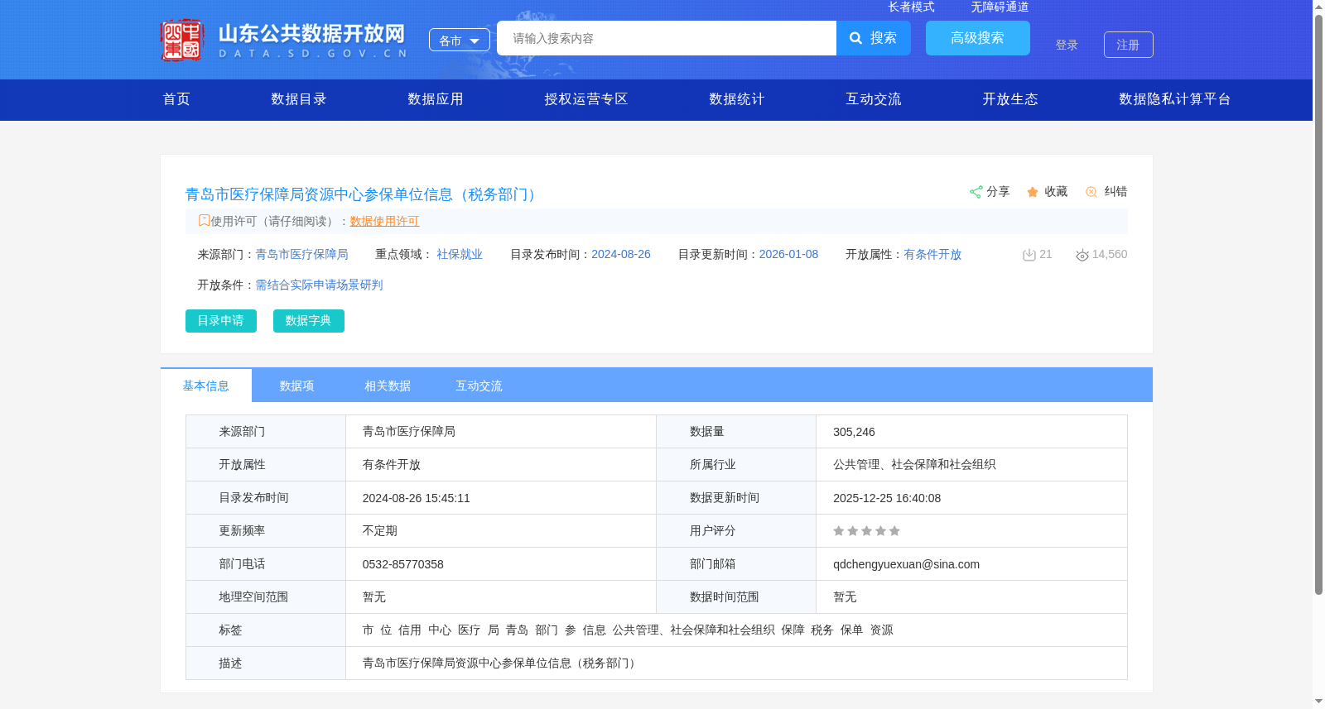This screenshot has height=709, width=1325.
Task: Go to 首页 in navigation bar
Action: pyautogui.click(x=176, y=99)
